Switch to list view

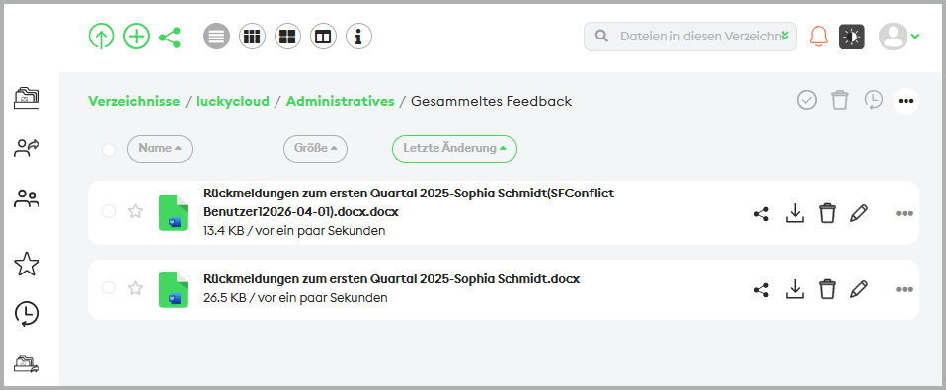(x=216, y=37)
